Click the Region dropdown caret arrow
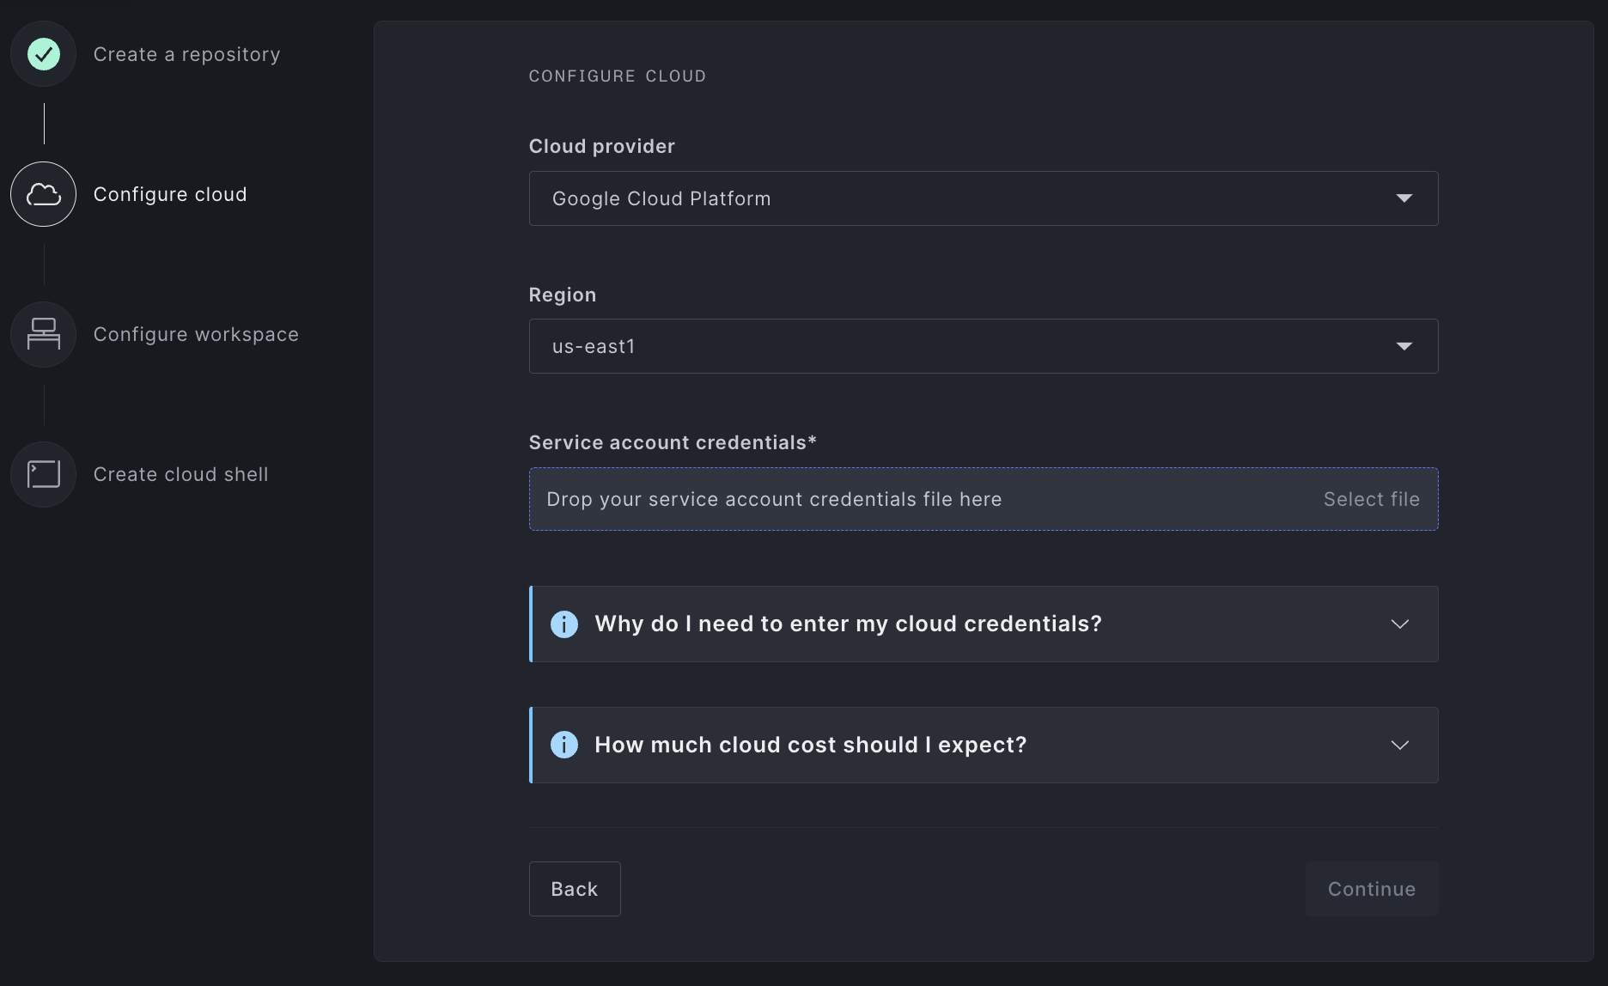Screen dimensions: 1608x986 [x=1404, y=346]
